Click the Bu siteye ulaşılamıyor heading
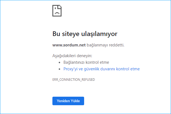 point(85,34)
